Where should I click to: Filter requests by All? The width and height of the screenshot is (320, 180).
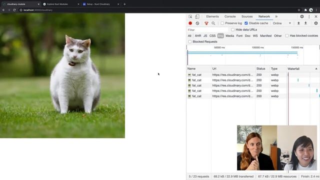pos(189,35)
